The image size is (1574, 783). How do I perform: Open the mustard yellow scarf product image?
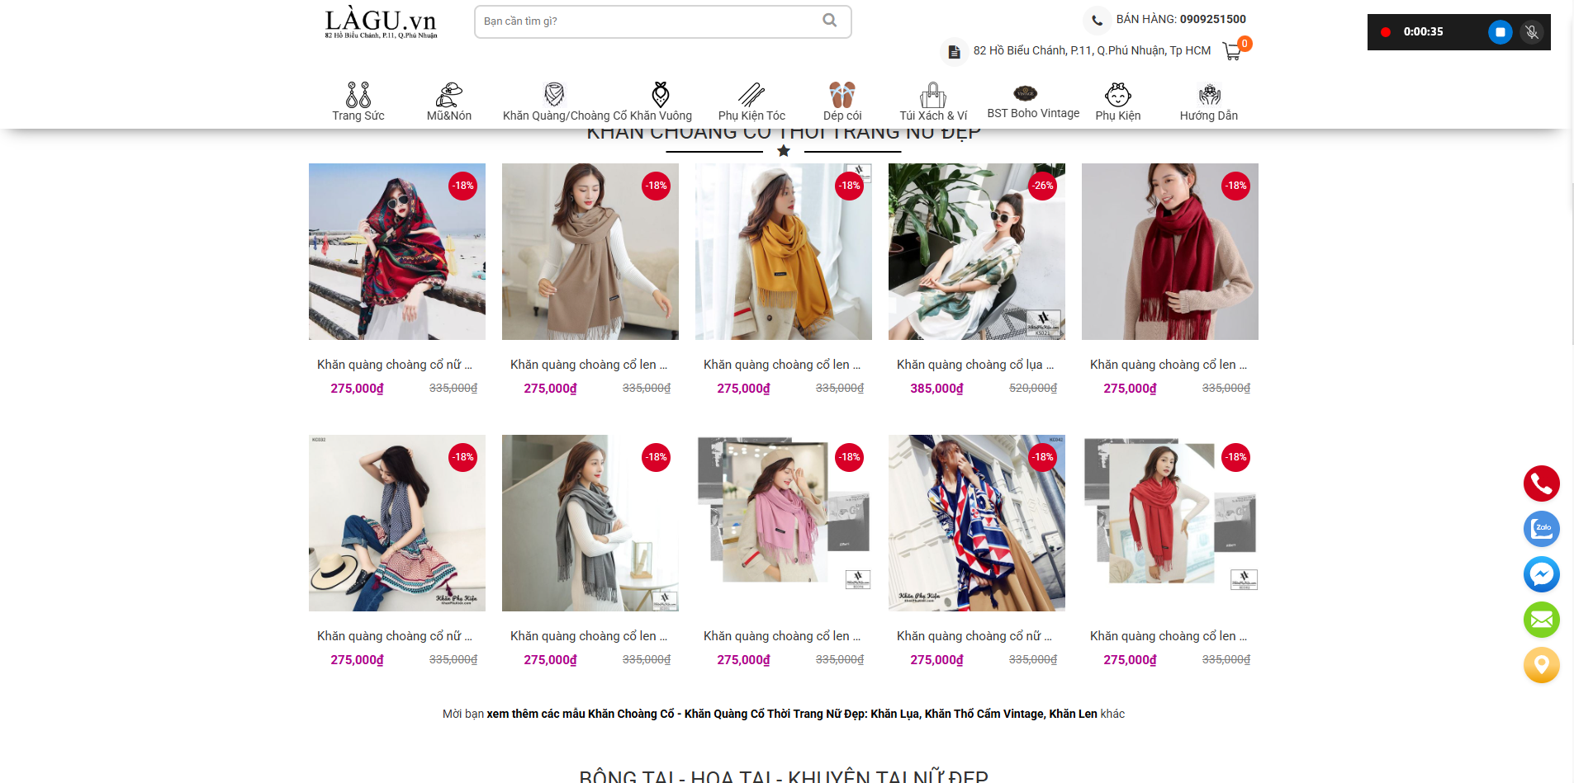click(784, 252)
